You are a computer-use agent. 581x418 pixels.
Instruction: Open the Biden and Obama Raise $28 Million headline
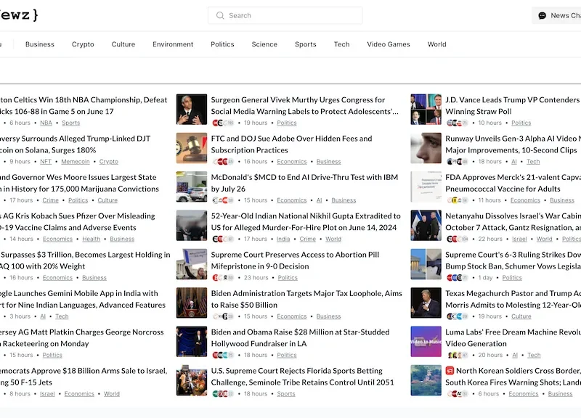pyautogui.click(x=300, y=337)
